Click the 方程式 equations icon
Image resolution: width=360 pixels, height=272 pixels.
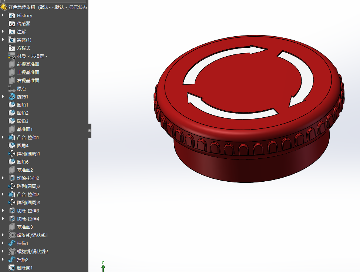click(12, 48)
